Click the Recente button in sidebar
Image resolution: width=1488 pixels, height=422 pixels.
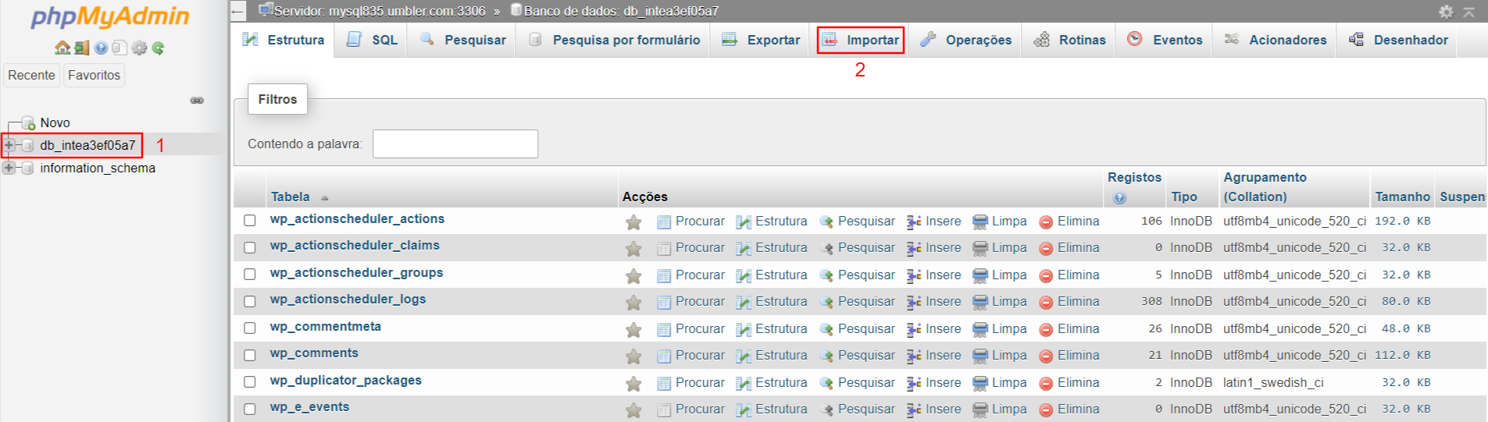pos(31,75)
